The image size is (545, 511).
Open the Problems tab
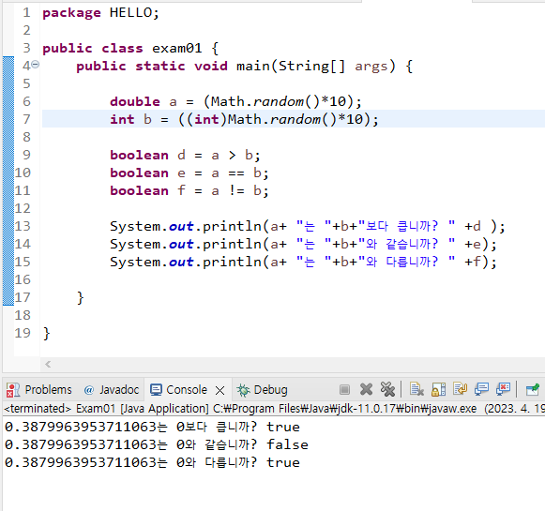(x=39, y=390)
